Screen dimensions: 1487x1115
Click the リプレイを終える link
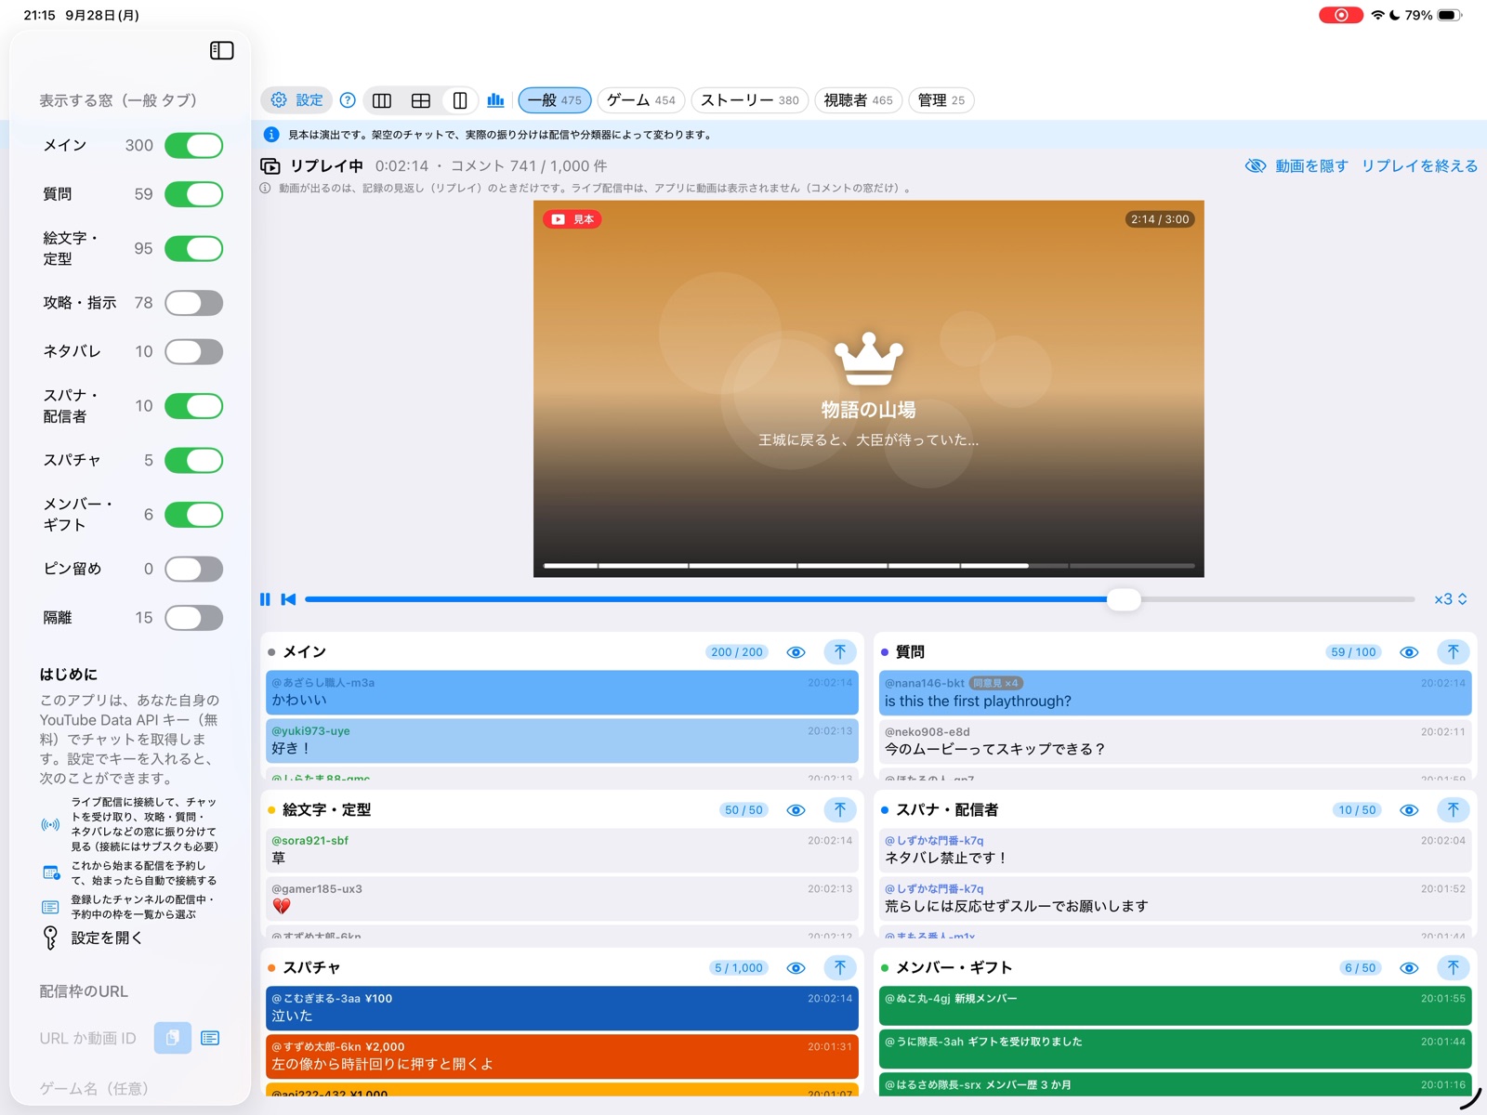[1419, 166]
